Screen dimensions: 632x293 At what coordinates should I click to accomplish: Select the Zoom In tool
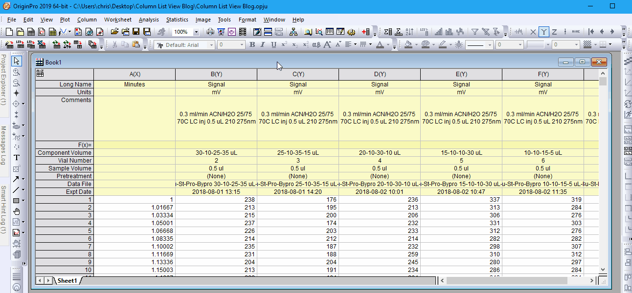tap(16, 71)
